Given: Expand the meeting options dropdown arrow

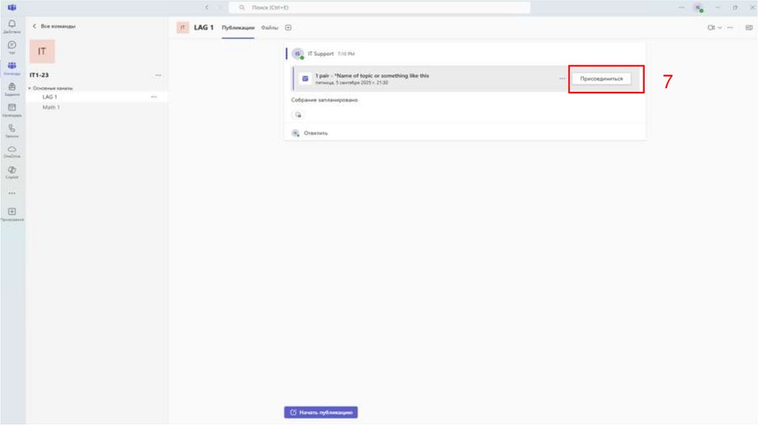Looking at the screenshot, I should 720,27.
